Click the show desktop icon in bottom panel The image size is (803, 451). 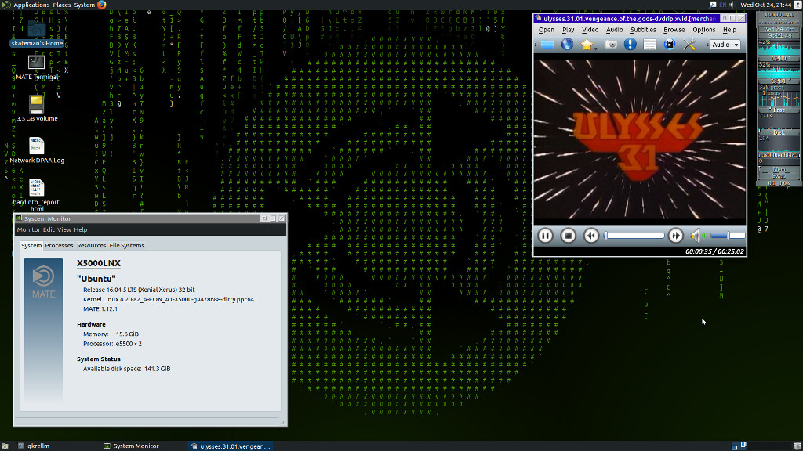click(x=5, y=446)
